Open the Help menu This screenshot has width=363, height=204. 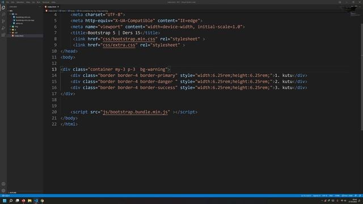click(x=53, y=2)
